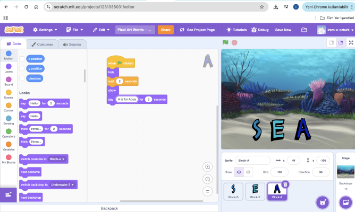Screen dimensions: 355x212
Task: Click project title input field
Action: click(x=135, y=30)
